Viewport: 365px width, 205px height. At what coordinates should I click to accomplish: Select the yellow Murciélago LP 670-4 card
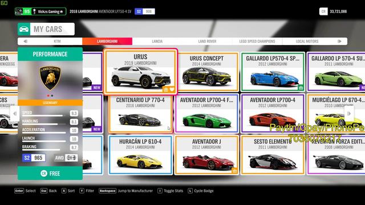[x=336, y=114]
